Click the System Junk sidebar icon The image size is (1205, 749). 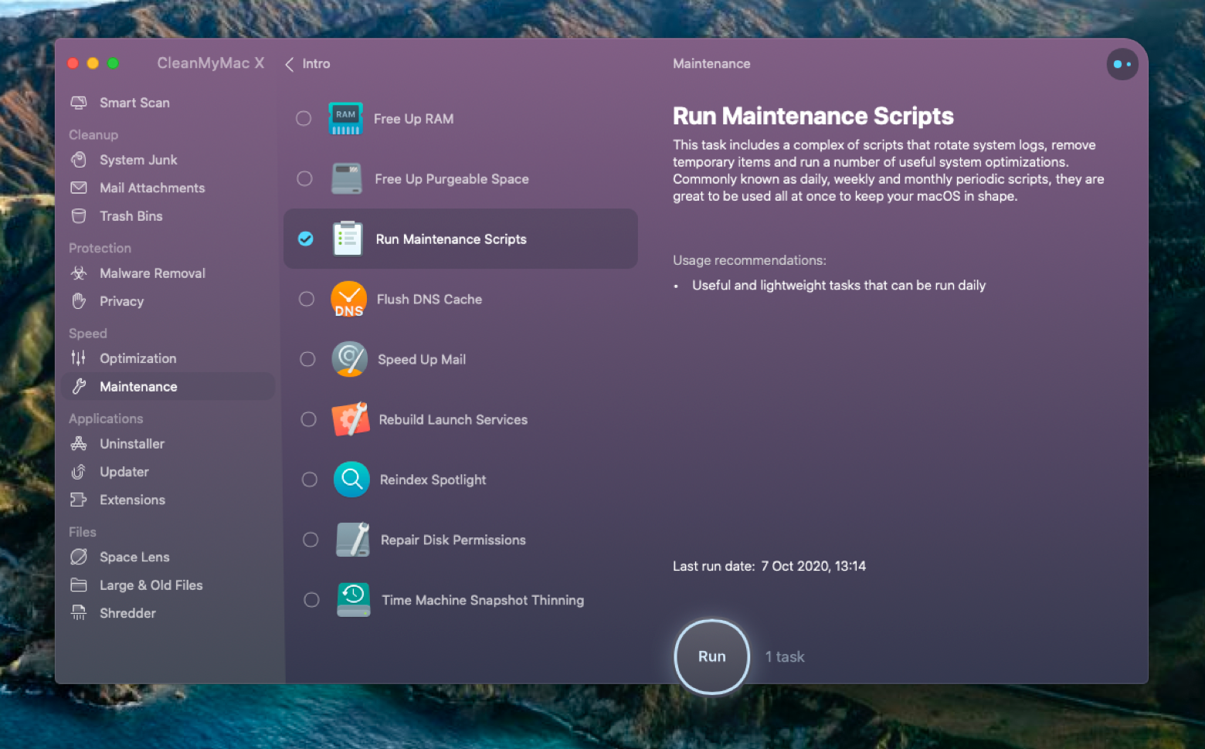[x=78, y=160]
